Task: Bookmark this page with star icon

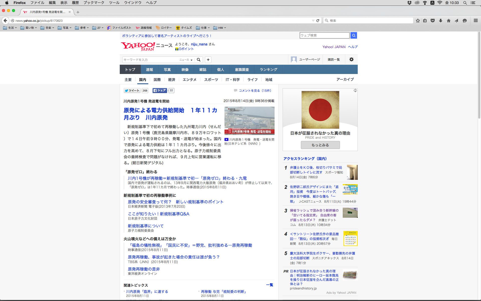Action: 418,21
